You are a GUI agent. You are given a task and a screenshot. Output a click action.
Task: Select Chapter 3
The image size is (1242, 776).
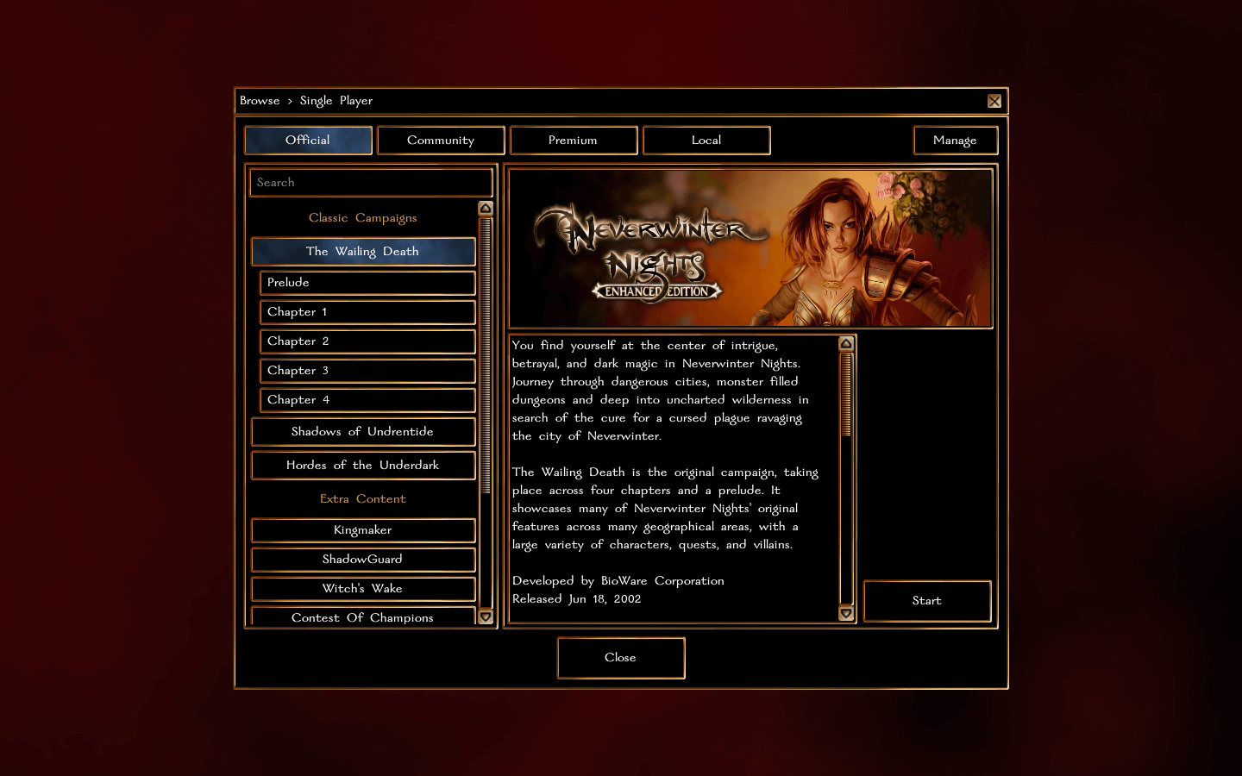pyautogui.click(x=367, y=371)
